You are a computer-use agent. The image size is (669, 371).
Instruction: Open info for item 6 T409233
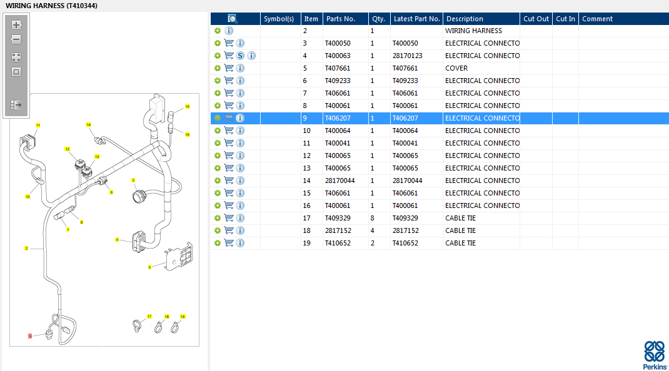[240, 81]
